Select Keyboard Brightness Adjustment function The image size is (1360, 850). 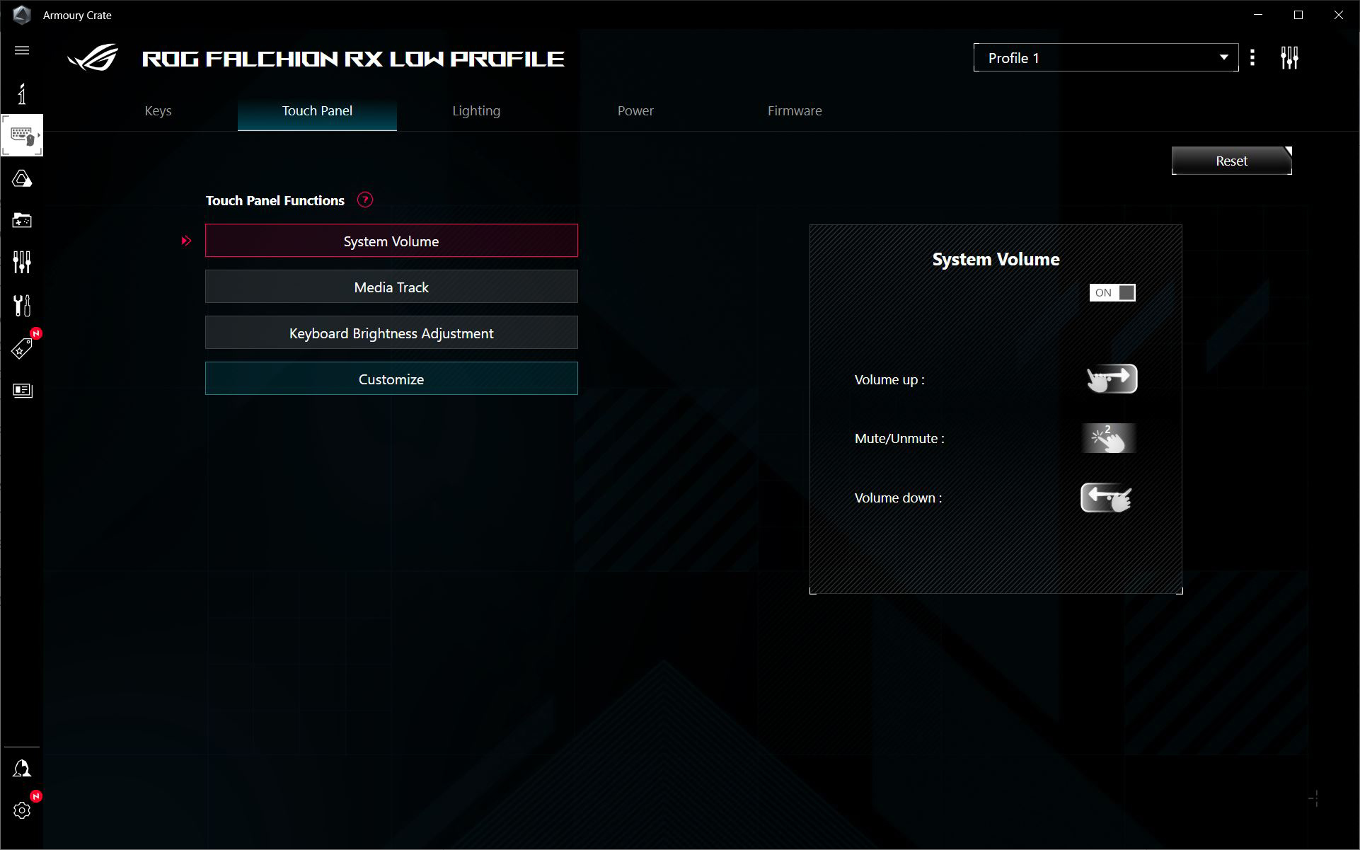click(x=391, y=333)
